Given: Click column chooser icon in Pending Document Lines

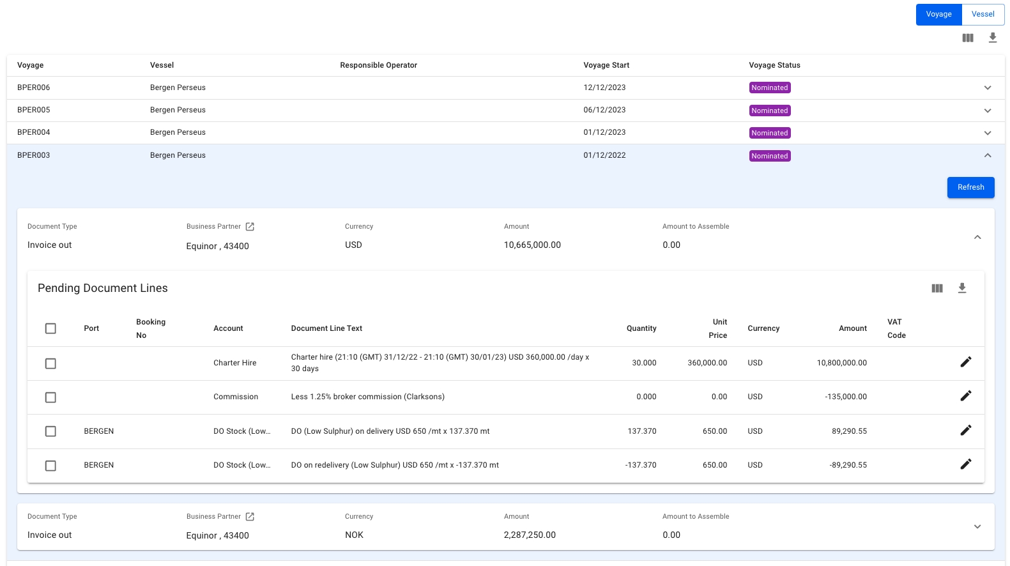Looking at the screenshot, I should 937,288.
